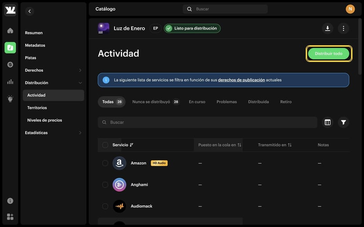The image size is (364, 227).
Task: Open the catalog music icon in rail
Action: coord(10,48)
